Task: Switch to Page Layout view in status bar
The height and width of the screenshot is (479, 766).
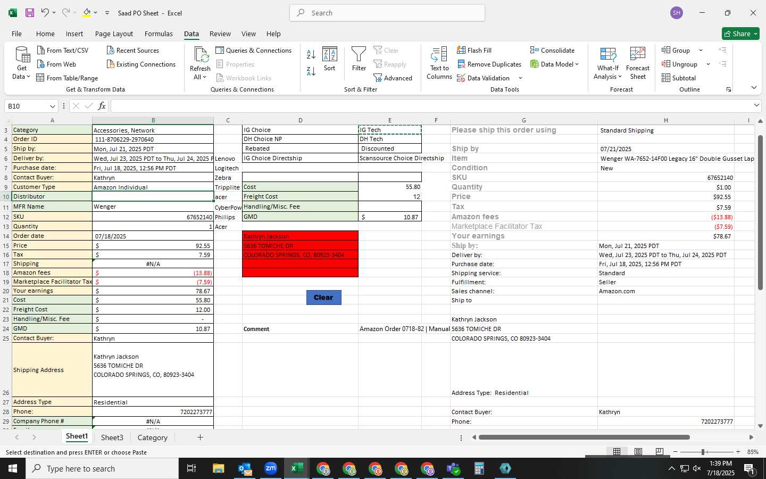Action: point(638,451)
